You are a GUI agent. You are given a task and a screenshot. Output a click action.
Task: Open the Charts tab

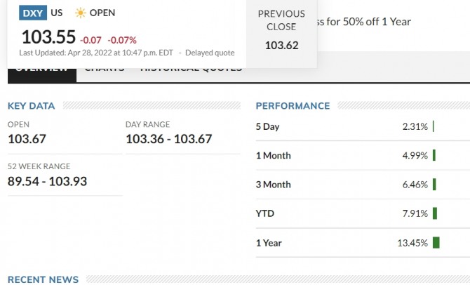pyautogui.click(x=105, y=69)
